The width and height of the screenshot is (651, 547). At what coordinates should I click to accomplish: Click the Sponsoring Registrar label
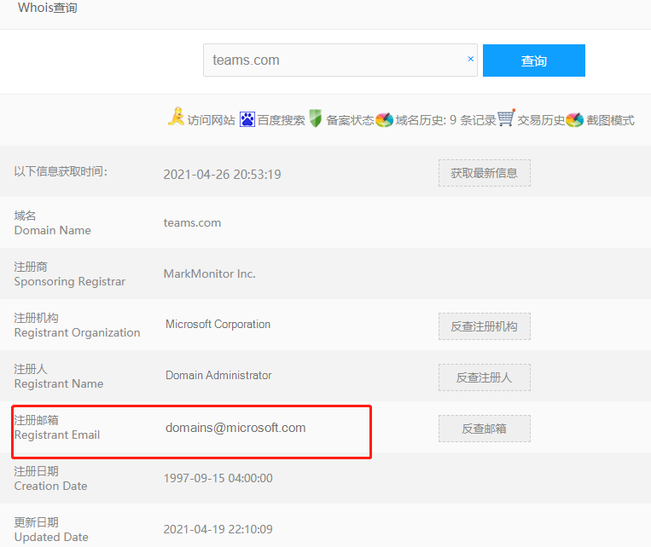click(70, 281)
